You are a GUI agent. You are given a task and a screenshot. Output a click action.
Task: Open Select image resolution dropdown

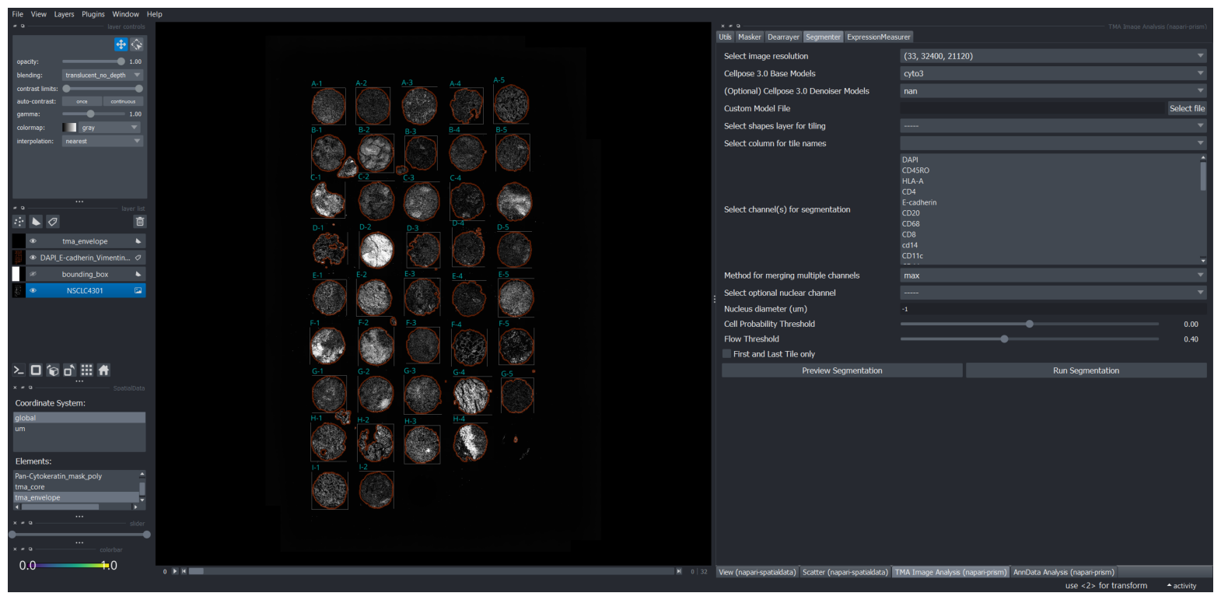pos(1053,56)
